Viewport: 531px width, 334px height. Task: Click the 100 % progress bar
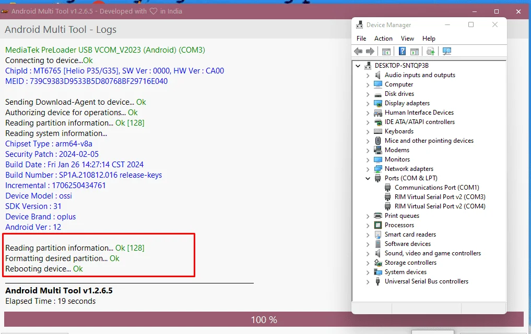point(264,319)
